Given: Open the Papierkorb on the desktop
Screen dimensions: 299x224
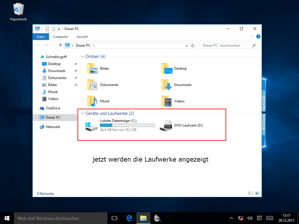Looking at the screenshot, I should click(x=18, y=9).
